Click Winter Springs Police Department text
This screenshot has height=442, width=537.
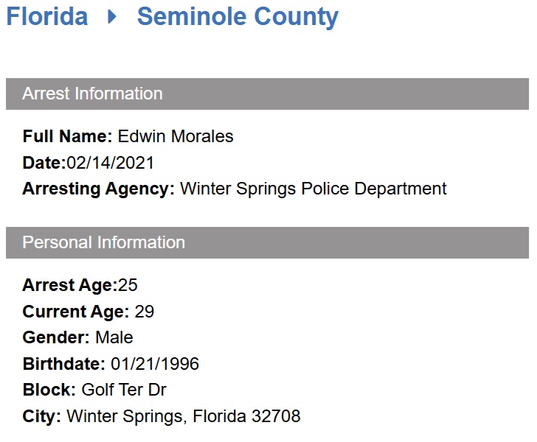pyautogui.click(x=313, y=189)
